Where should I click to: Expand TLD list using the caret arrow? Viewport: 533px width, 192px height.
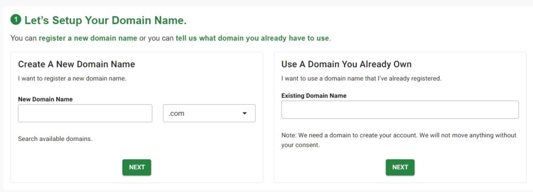coord(245,113)
